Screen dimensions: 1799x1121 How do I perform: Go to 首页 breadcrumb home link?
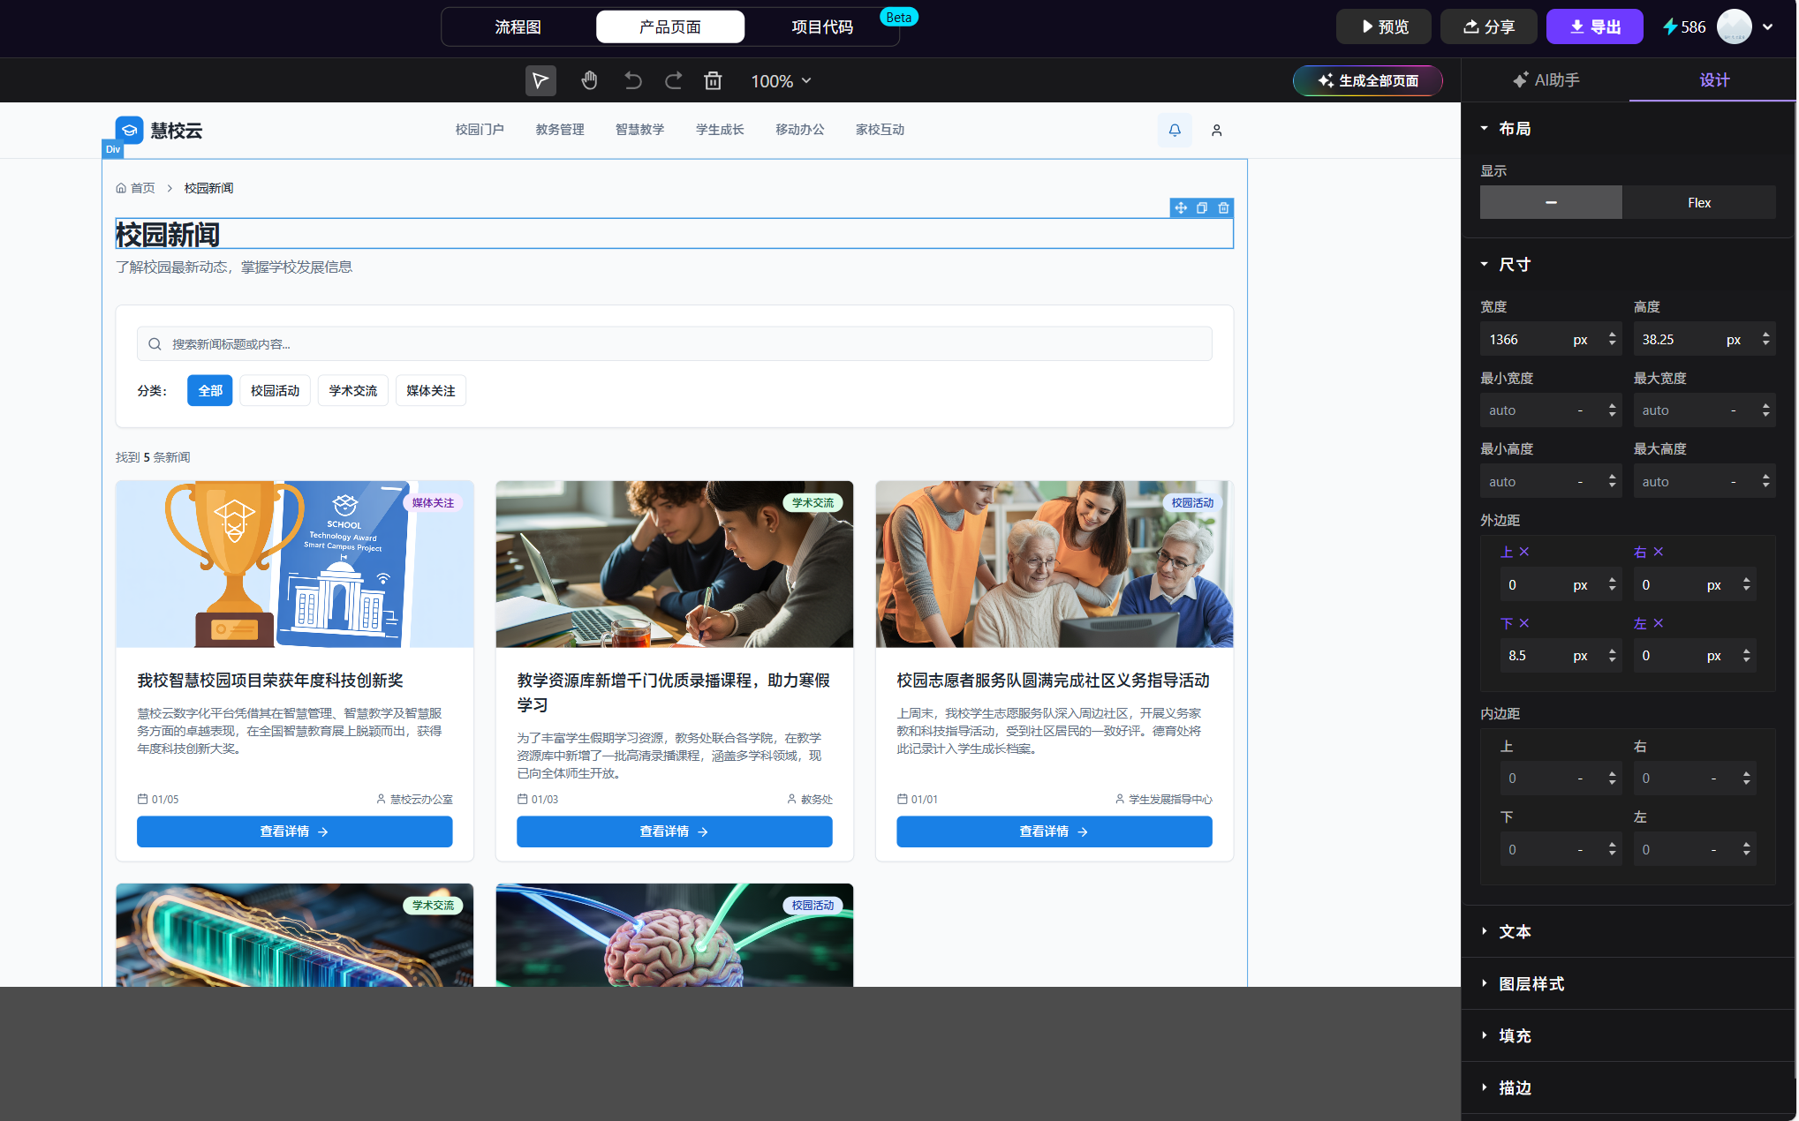pos(136,188)
